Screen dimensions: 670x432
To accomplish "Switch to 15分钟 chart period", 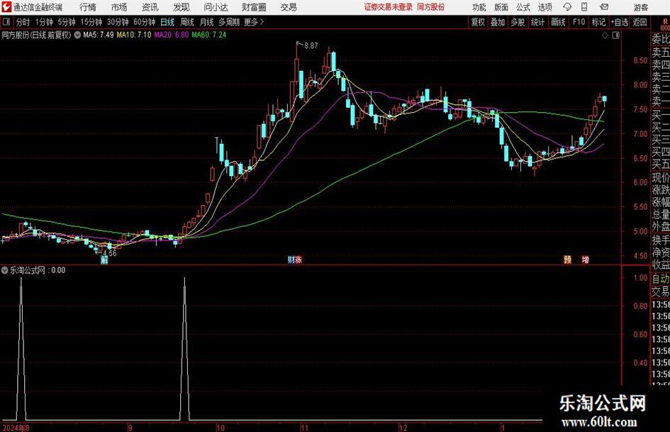I will [91, 22].
